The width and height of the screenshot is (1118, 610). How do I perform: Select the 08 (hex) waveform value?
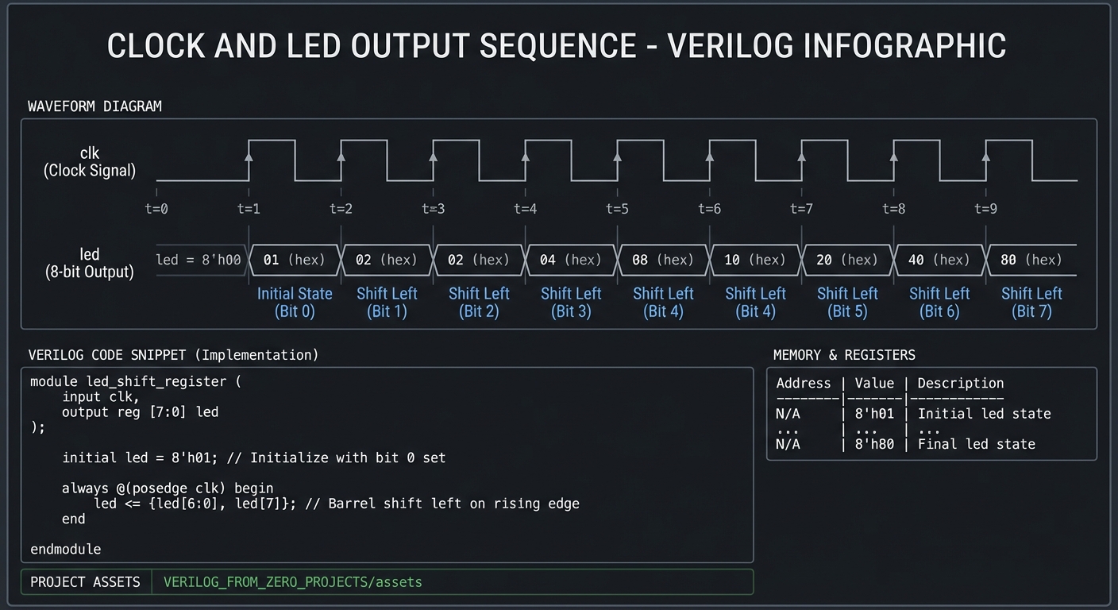point(663,260)
